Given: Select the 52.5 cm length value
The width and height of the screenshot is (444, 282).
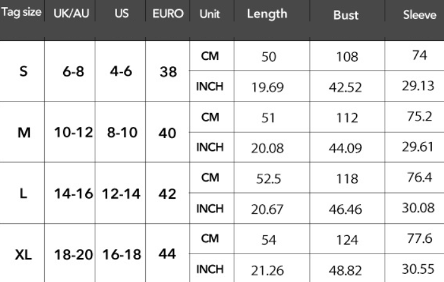Looking at the screenshot, I should click(267, 179).
